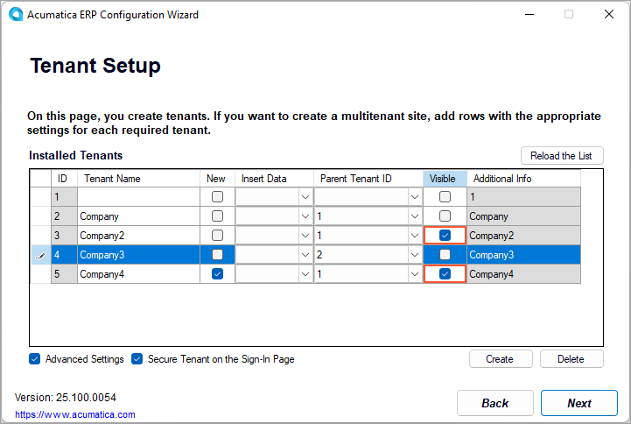Select the row header for tenant ID 1
Image resolution: width=631 pixels, height=424 pixels.
point(40,197)
